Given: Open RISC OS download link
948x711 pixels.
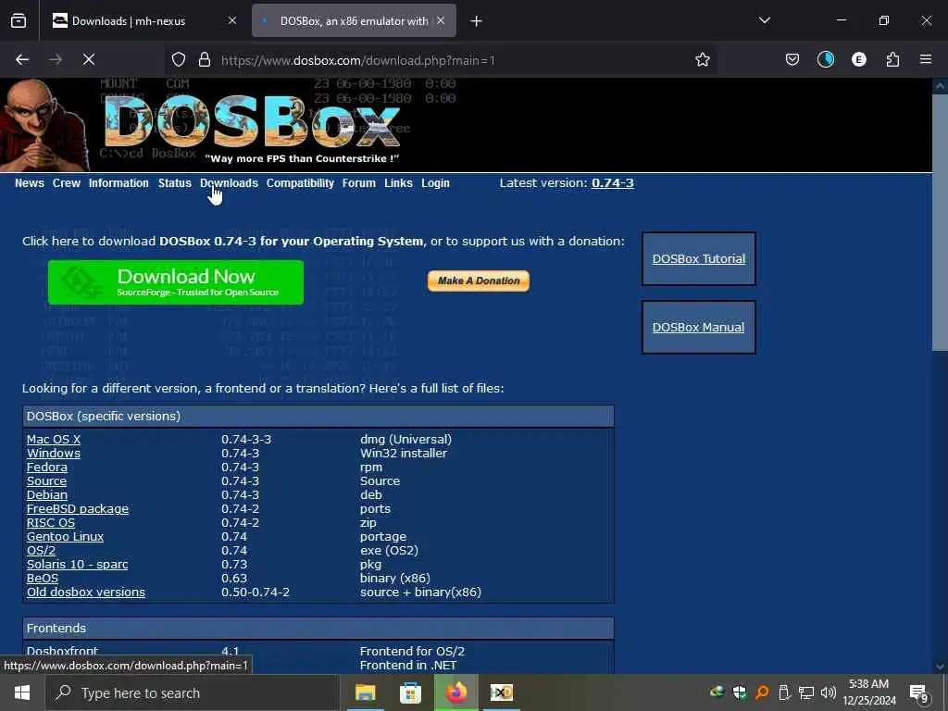Looking at the screenshot, I should click(x=51, y=523).
